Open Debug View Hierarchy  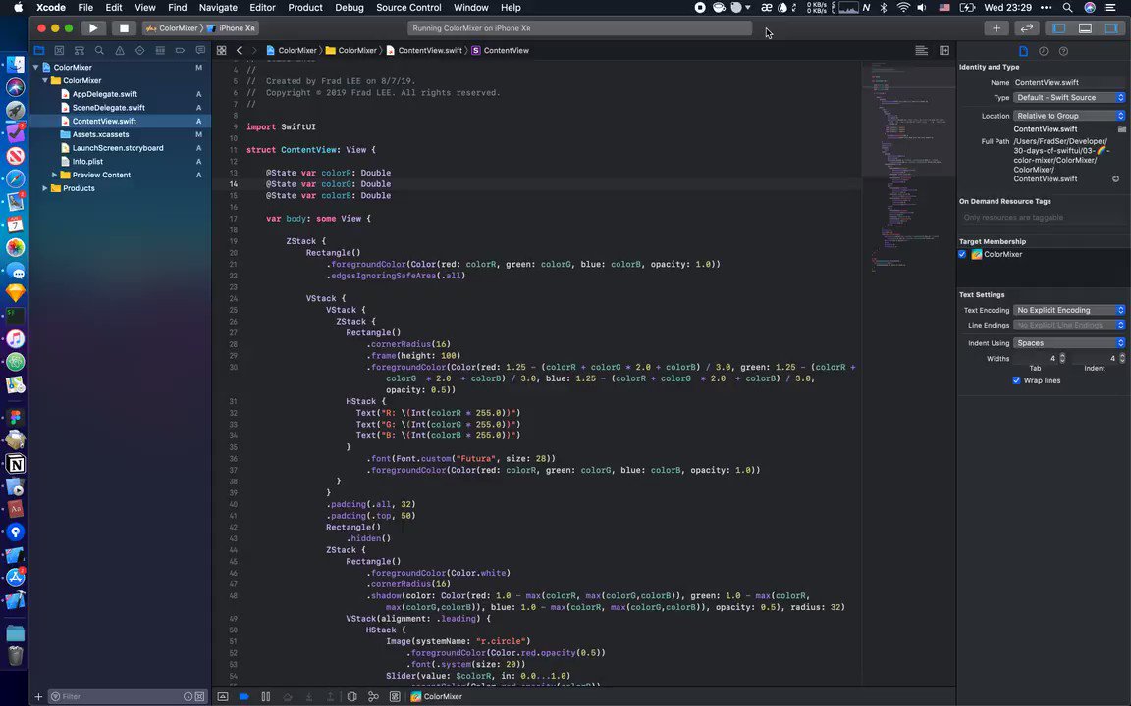click(x=352, y=696)
